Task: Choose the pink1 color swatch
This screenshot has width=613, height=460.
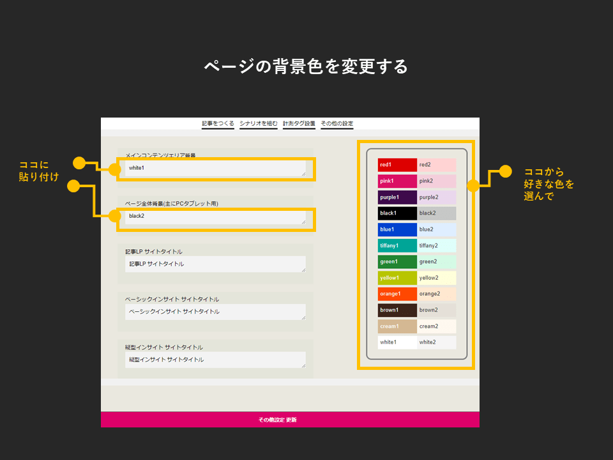Action: point(397,181)
